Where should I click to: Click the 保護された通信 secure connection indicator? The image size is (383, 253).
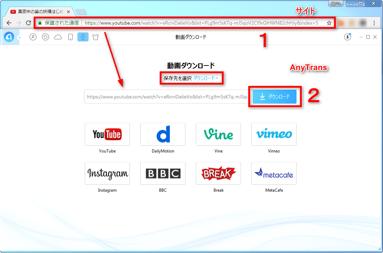61,23
